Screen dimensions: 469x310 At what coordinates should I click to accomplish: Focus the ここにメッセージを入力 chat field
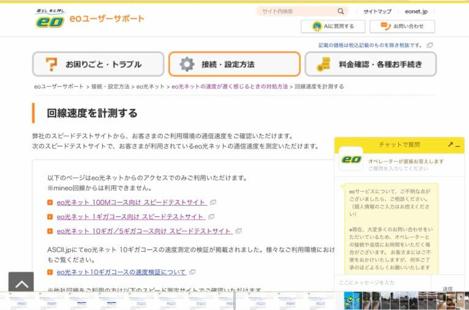(382, 282)
